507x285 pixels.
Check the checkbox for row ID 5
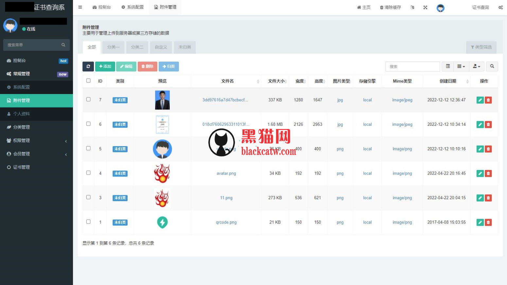[88, 148]
